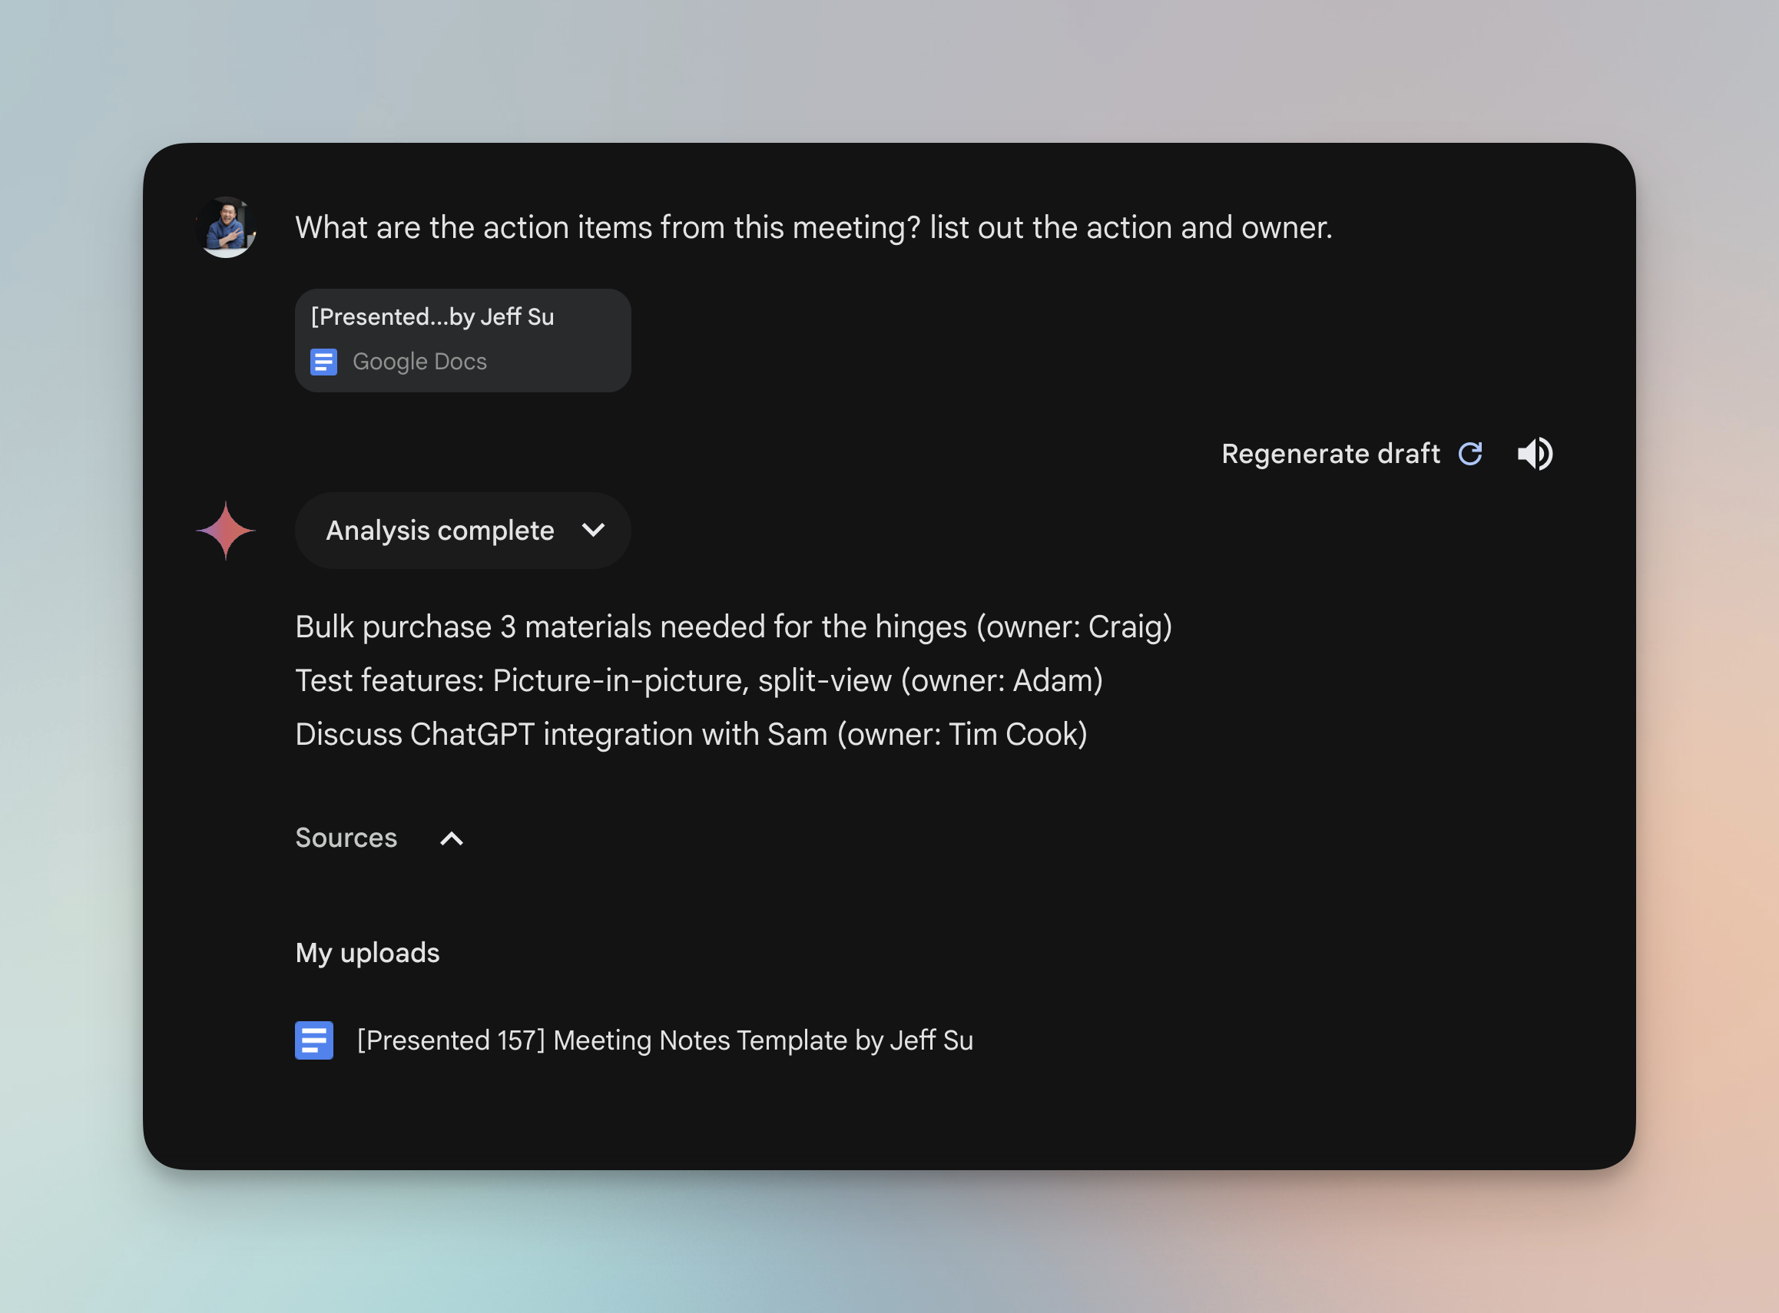Click the speaker listen icon
Screen dimensions: 1779x1313
click(1535, 454)
